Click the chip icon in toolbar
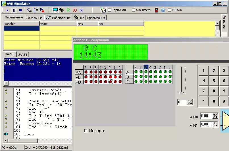Screen dimensions: 229x151 [x=62, y=10]
